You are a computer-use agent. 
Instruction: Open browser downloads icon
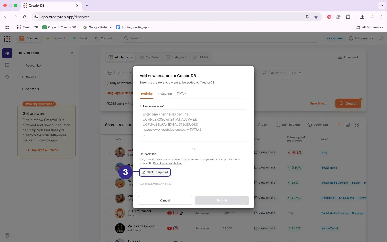tap(362, 17)
